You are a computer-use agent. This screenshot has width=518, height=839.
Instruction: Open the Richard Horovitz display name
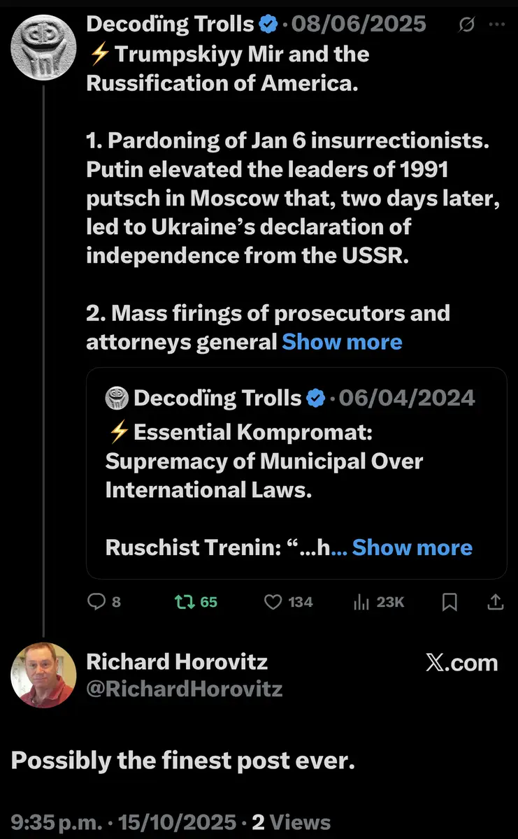(177, 661)
